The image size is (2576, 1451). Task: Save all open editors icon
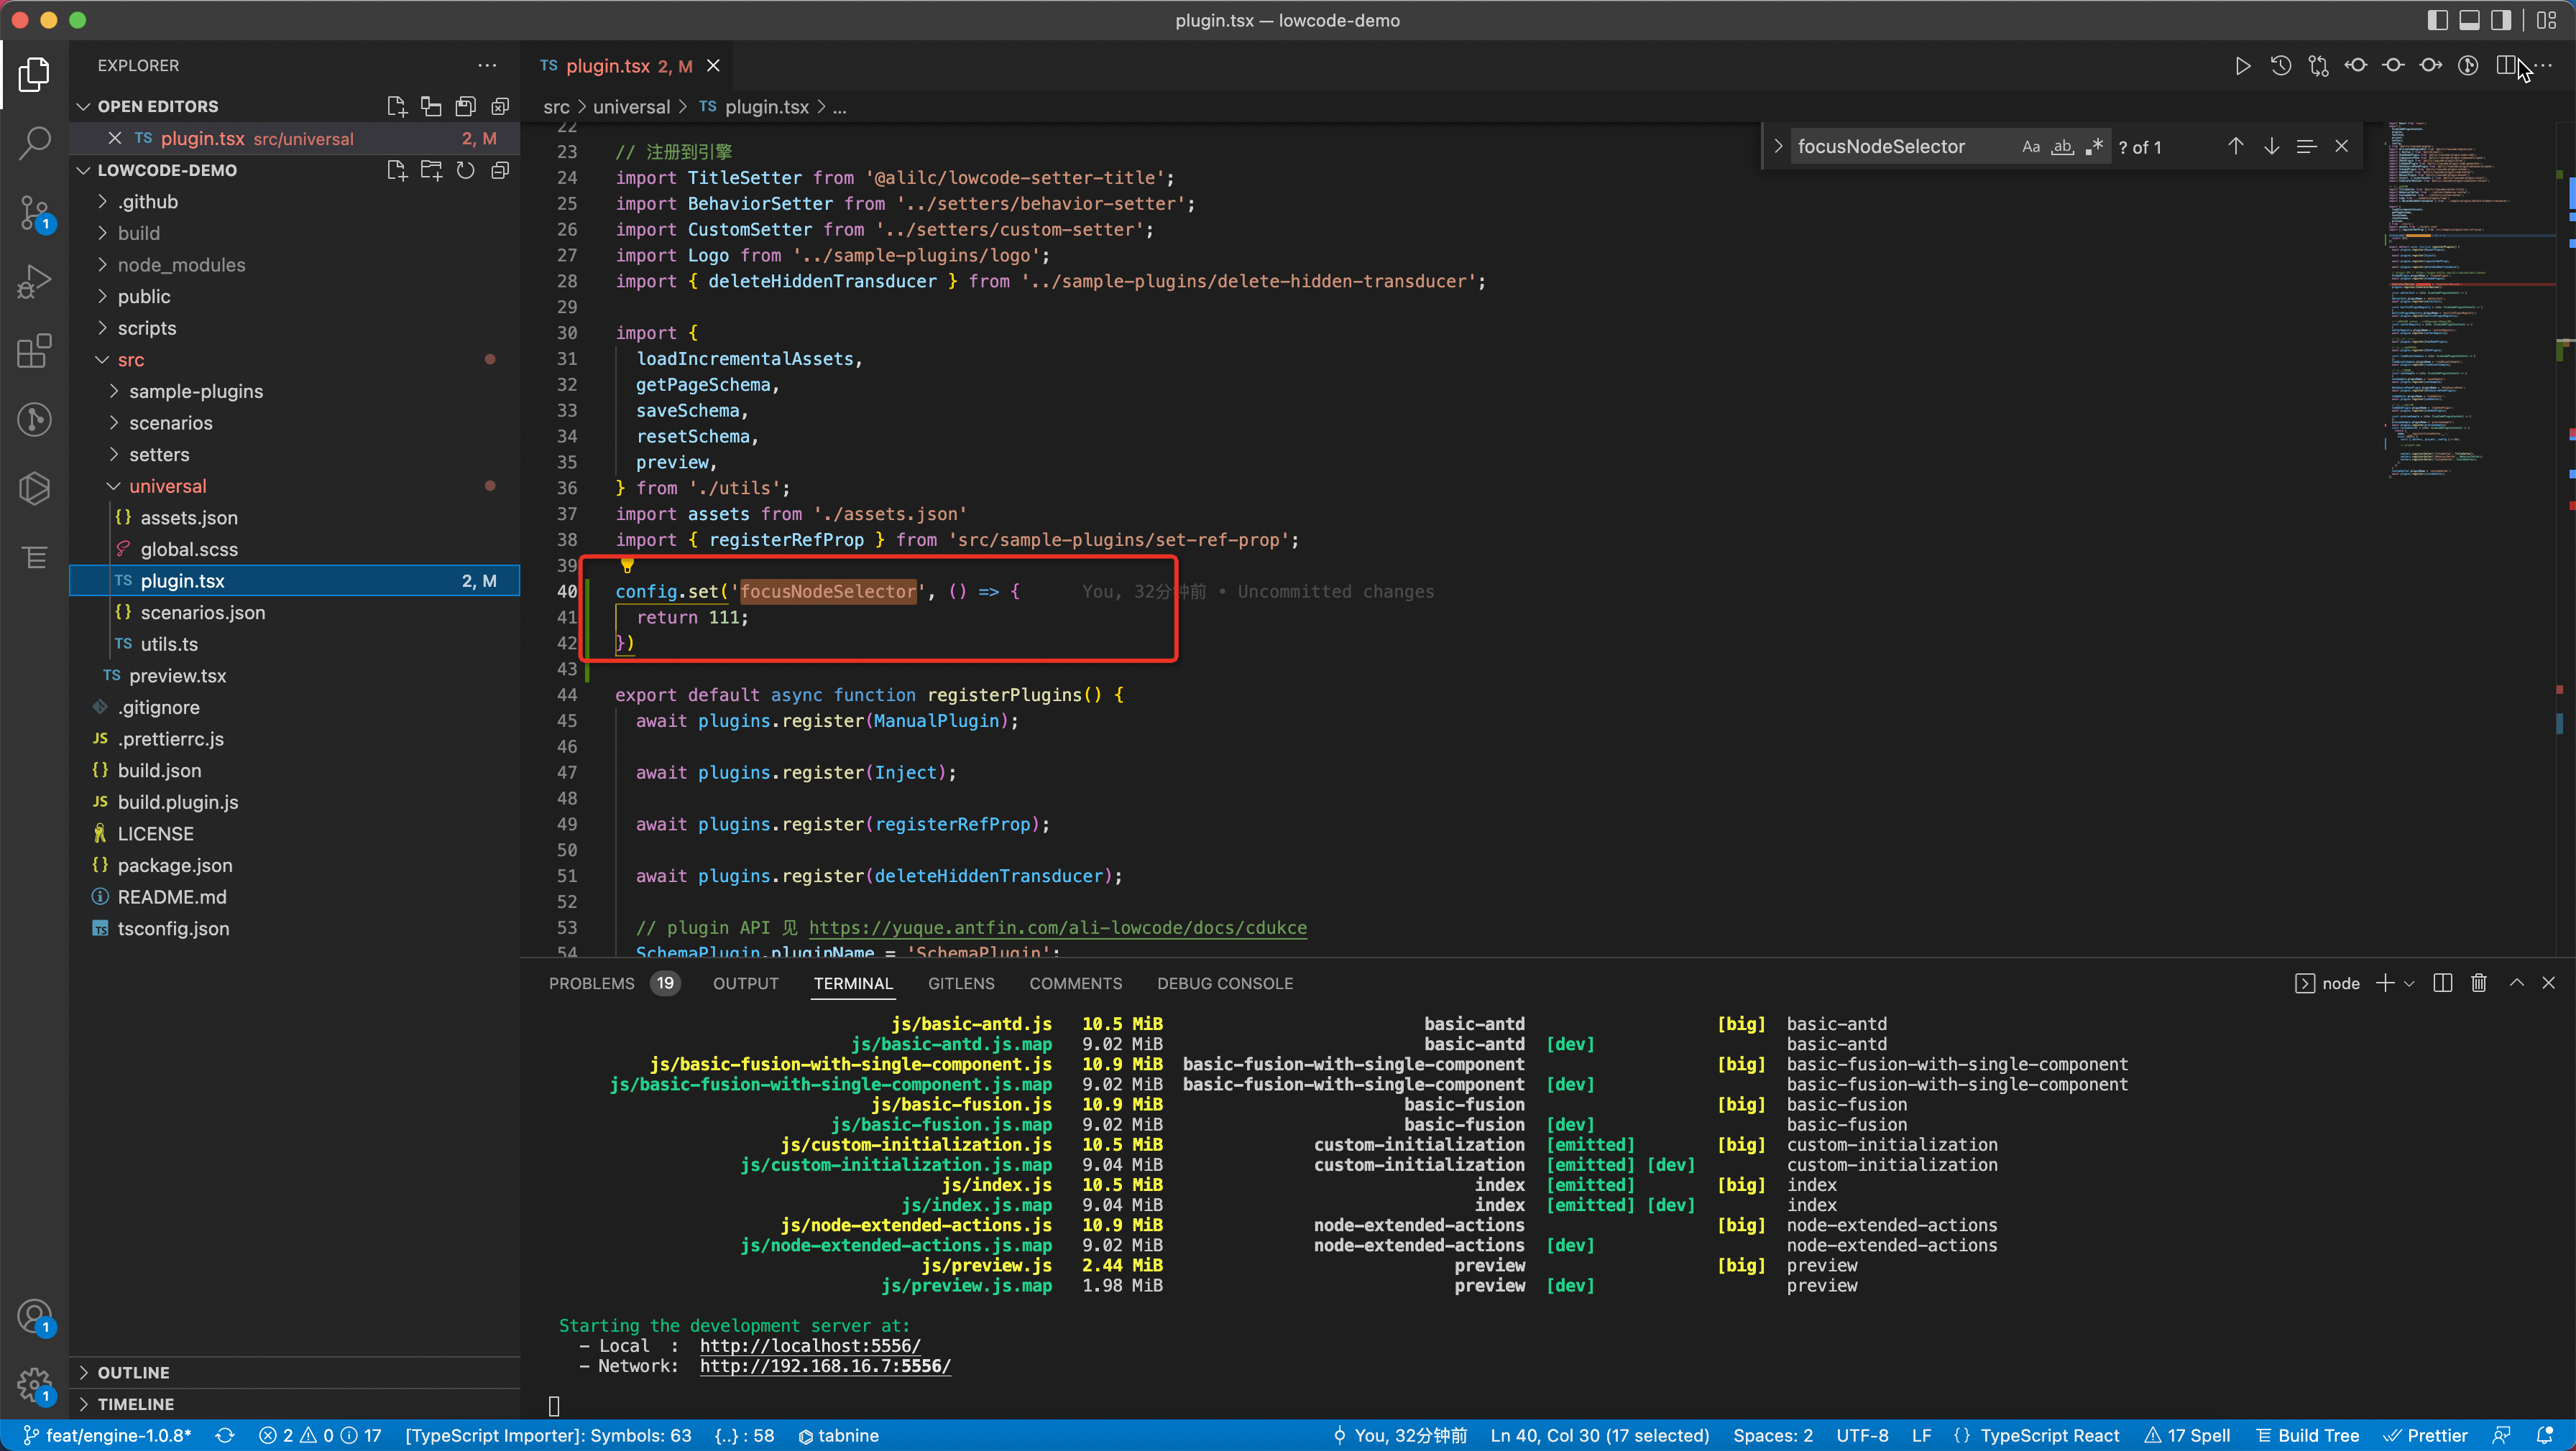click(x=466, y=107)
